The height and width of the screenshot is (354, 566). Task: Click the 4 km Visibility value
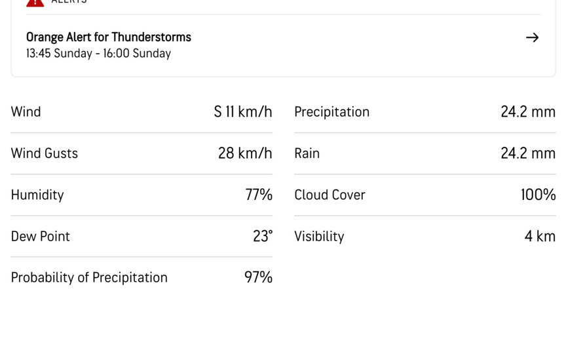(540, 236)
